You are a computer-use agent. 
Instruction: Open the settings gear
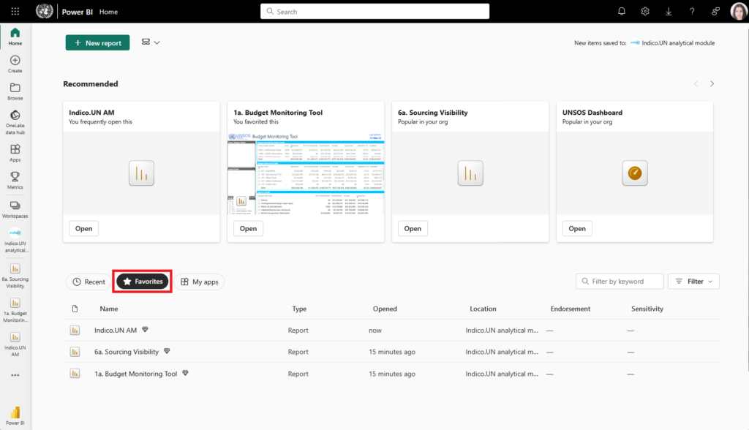pos(645,12)
